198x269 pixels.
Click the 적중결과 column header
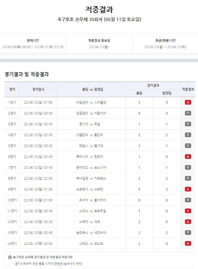click(x=188, y=89)
